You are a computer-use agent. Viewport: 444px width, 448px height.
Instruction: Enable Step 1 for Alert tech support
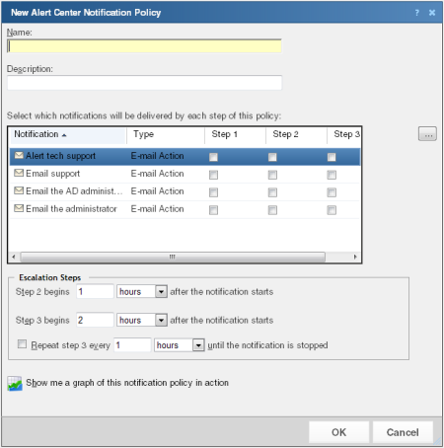coord(213,157)
